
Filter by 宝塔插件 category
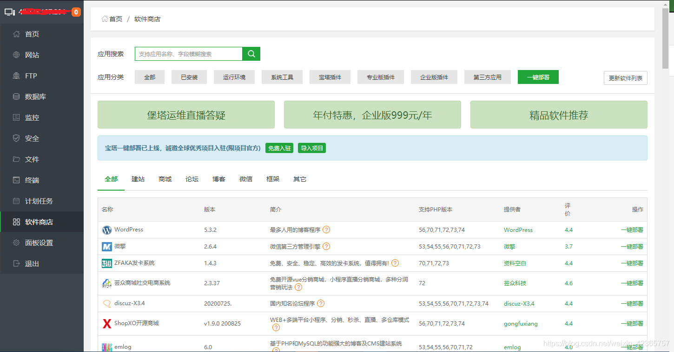click(330, 77)
